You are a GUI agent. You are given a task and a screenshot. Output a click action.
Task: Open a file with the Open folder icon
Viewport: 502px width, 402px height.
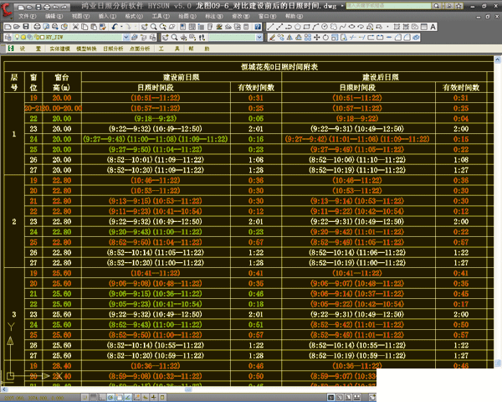pos(17,27)
